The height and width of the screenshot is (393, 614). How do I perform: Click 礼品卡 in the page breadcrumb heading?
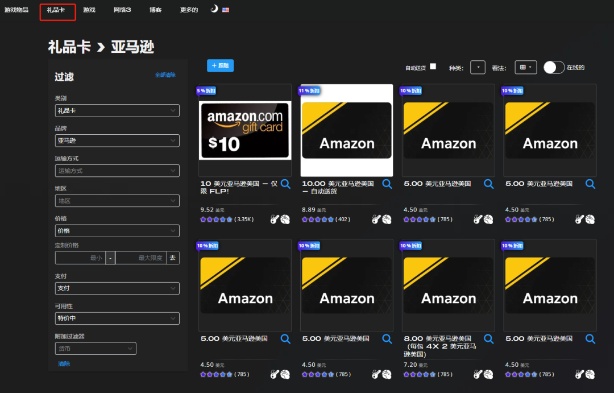[x=69, y=47]
